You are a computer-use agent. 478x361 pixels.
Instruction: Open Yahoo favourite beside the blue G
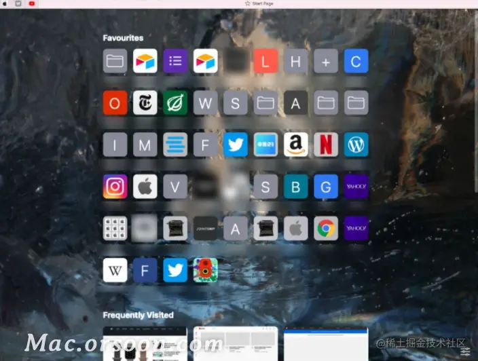356,187
